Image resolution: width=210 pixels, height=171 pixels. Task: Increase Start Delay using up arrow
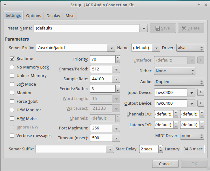(160, 147)
